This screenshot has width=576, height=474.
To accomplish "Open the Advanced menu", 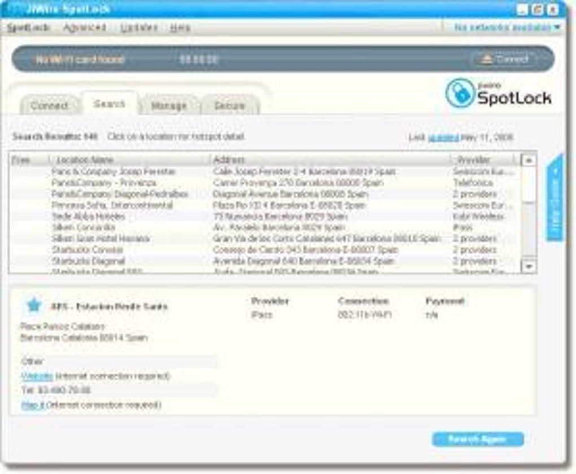I will tap(85, 28).
